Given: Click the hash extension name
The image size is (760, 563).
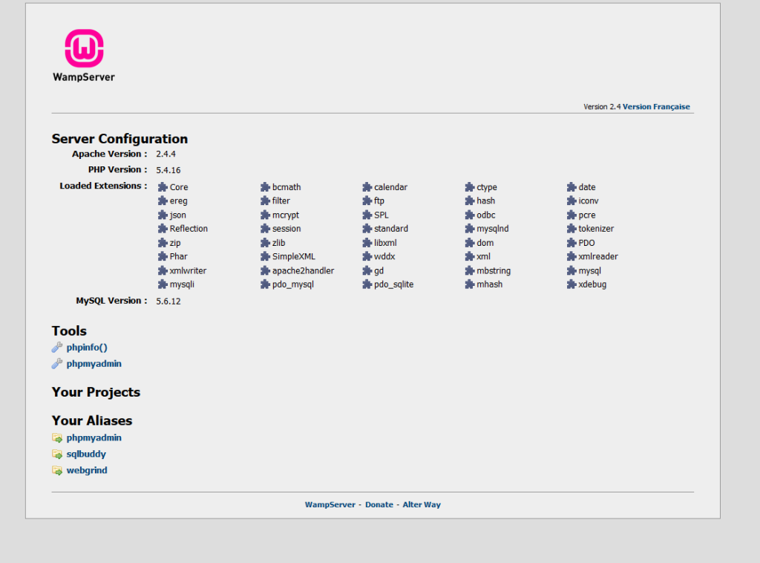Looking at the screenshot, I should coord(485,201).
